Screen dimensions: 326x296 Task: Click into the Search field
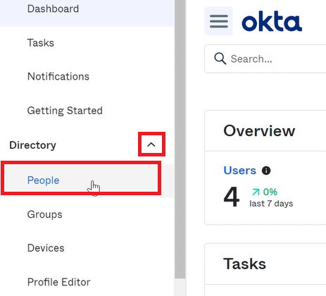tap(265, 58)
